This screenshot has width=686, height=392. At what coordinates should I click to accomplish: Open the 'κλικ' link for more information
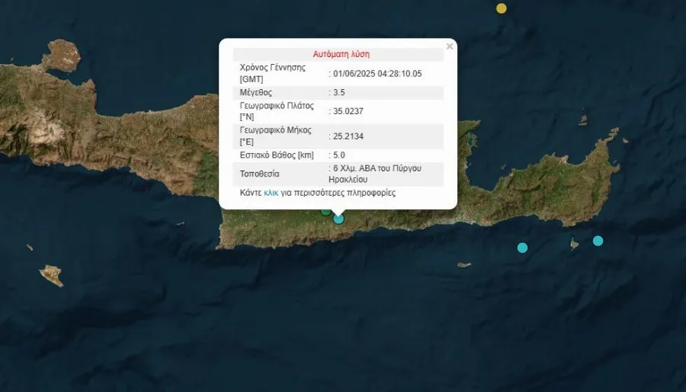[271, 193]
